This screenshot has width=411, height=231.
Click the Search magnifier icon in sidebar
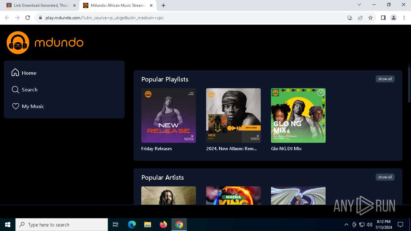click(x=15, y=90)
